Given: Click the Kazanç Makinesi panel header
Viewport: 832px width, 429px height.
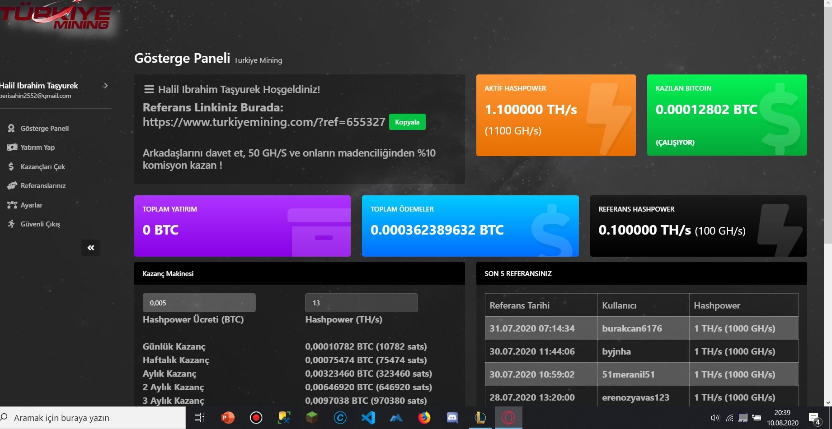Looking at the screenshot, I should 299,273.
